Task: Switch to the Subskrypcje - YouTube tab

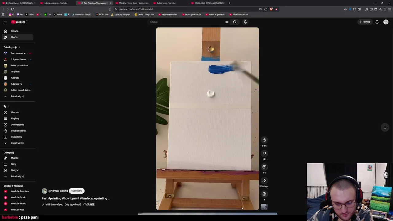Action: tap(166, 3)
